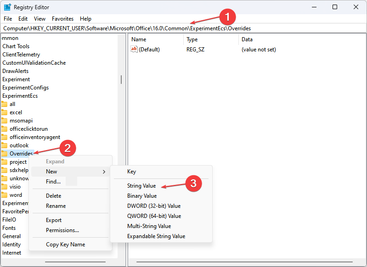
Task: Click Copy Key Name
Action: [66, 245]
